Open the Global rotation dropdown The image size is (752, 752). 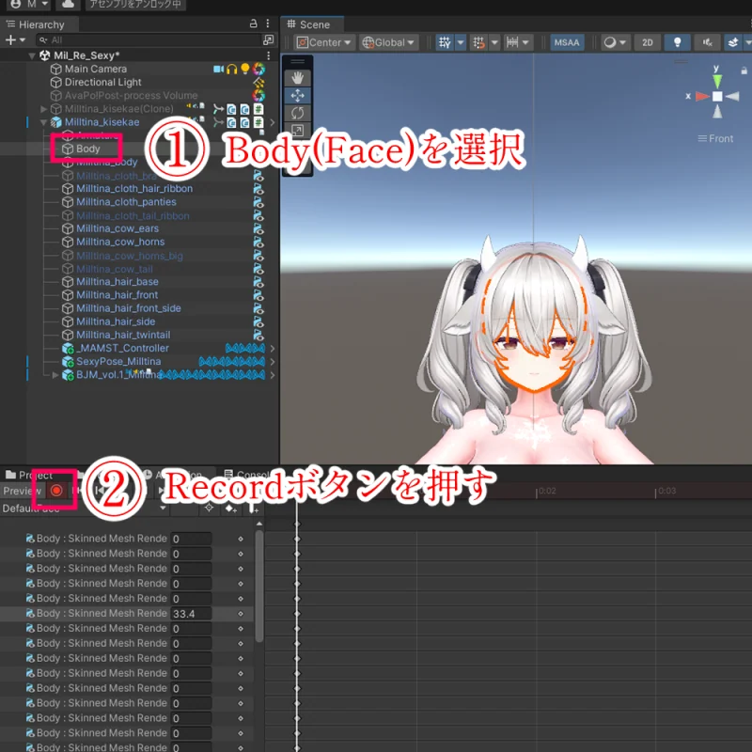pos(388,42)
